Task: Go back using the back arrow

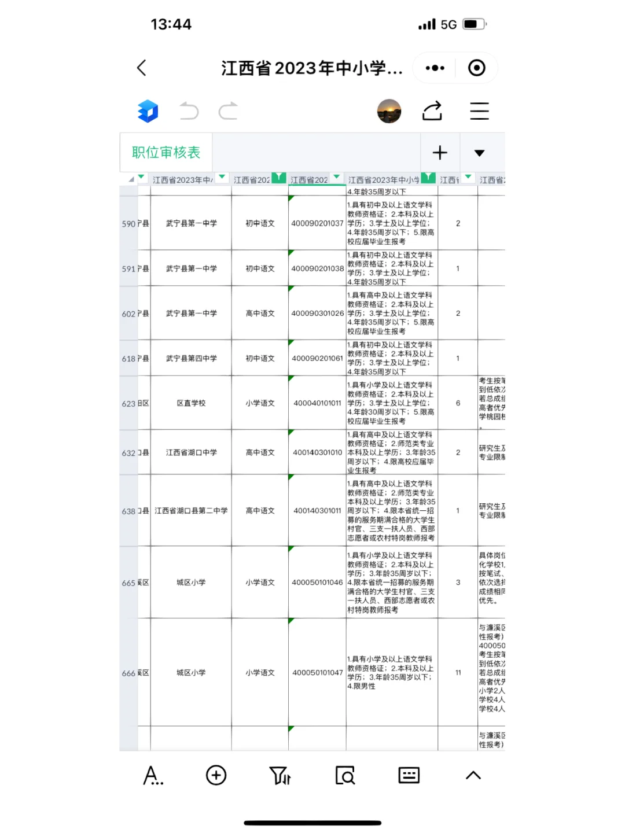Action: 141,68
